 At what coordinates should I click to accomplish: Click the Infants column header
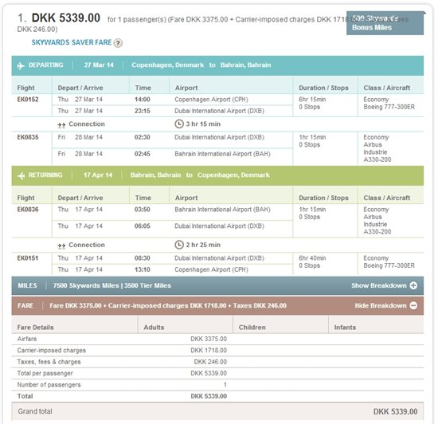(x=345, y=328)
